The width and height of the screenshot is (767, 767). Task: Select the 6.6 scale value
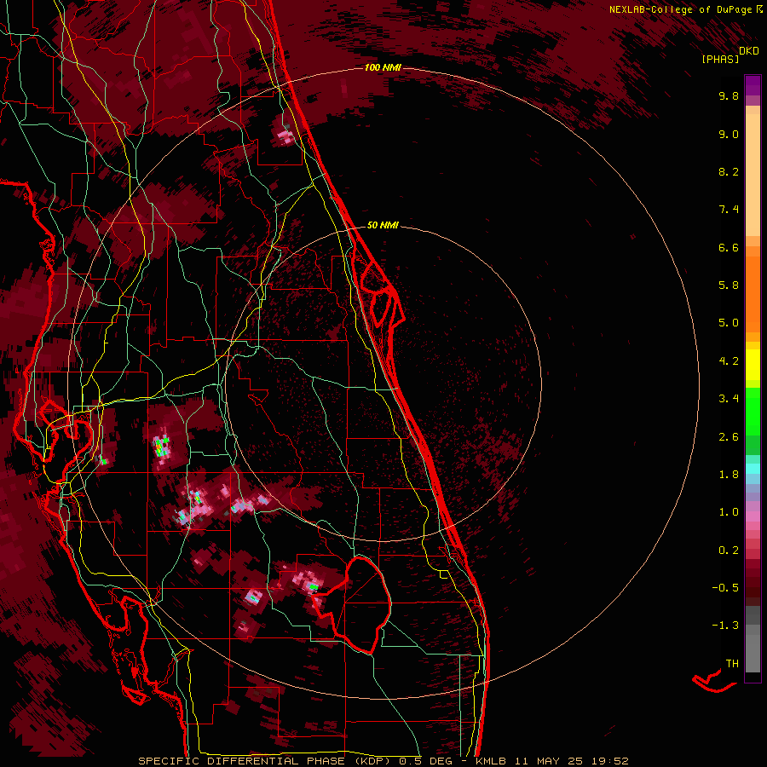coord(729,247)
